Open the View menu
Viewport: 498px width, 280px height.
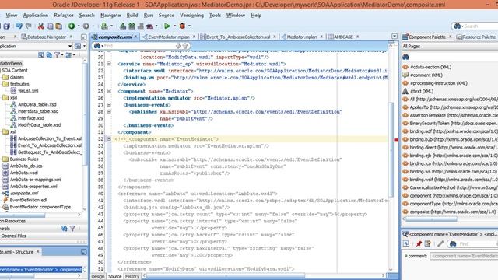(x=12, y=16)
